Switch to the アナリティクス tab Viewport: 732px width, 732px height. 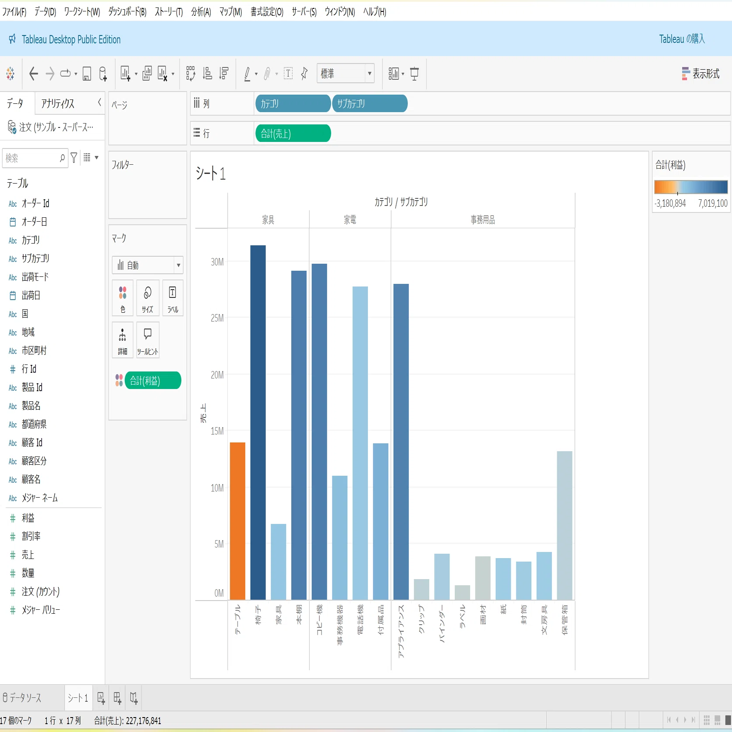[57, 103]
